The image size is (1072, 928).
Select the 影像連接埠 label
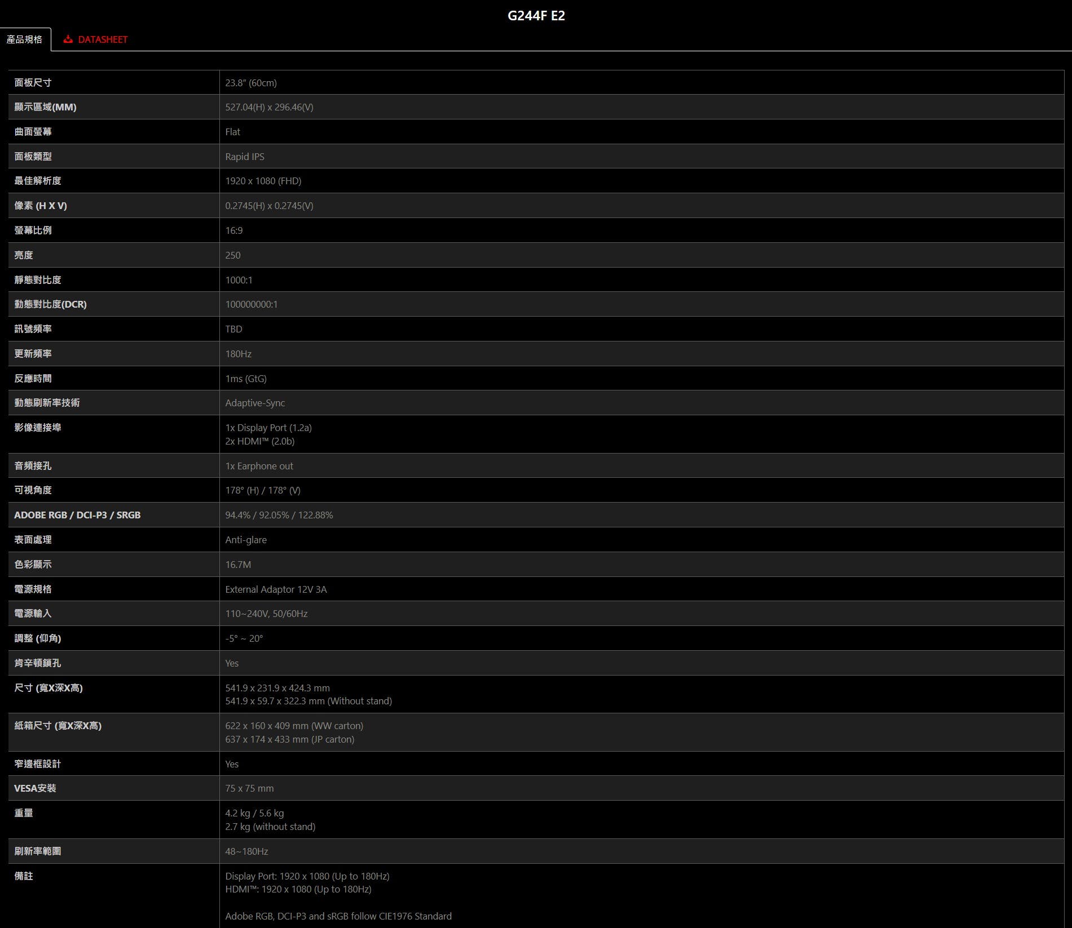pyautogui.click(x=38, y=428)
